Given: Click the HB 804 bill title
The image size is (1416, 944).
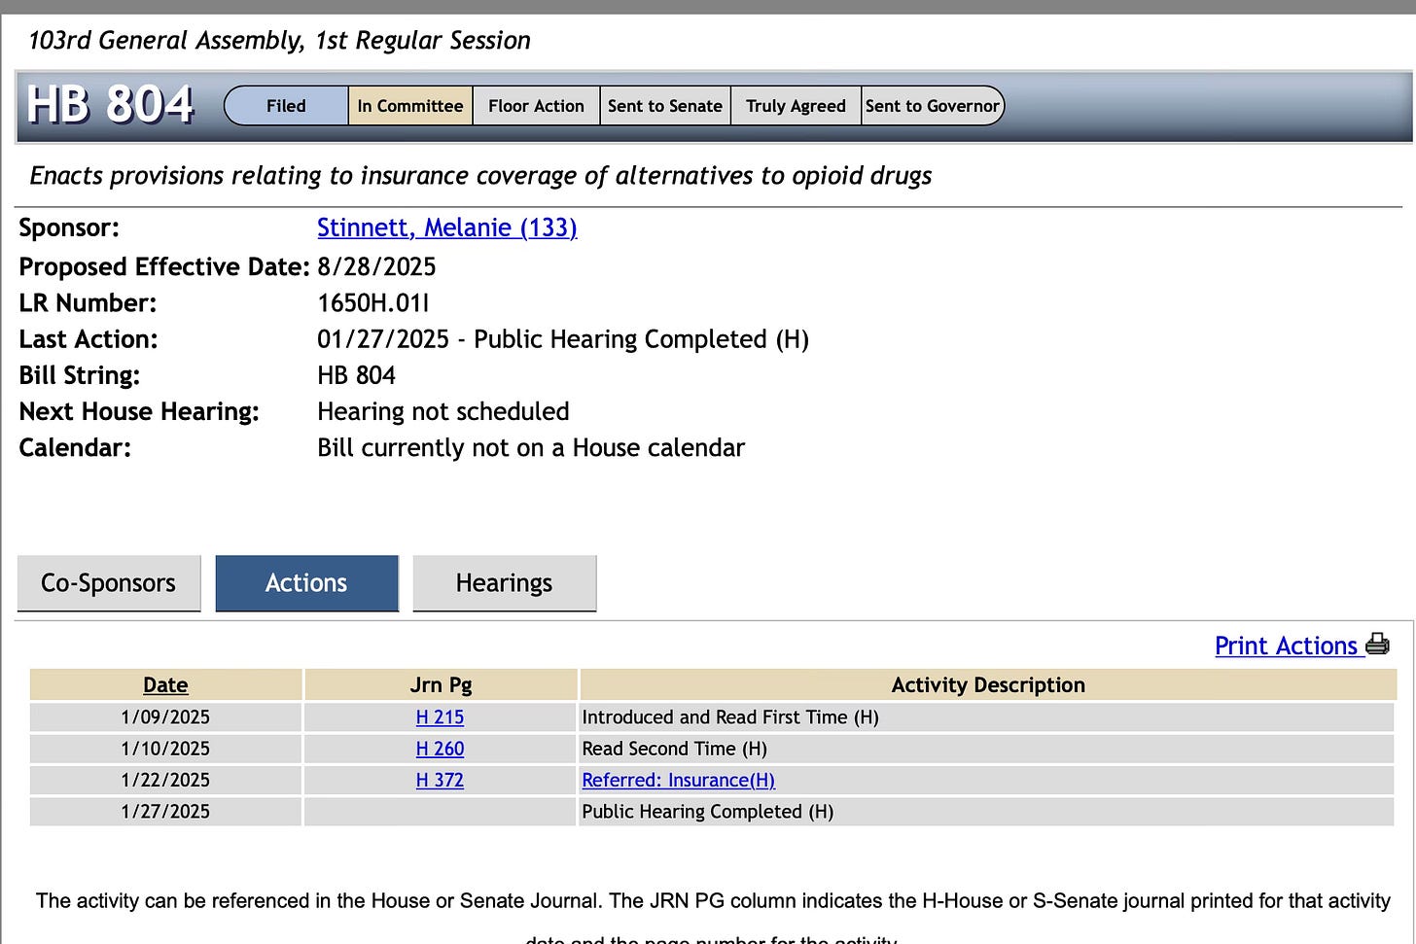Looking at the screenshot, I should coord(110,104).
